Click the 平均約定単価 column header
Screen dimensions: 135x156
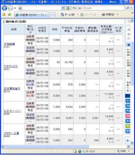[x=67, y=29]
